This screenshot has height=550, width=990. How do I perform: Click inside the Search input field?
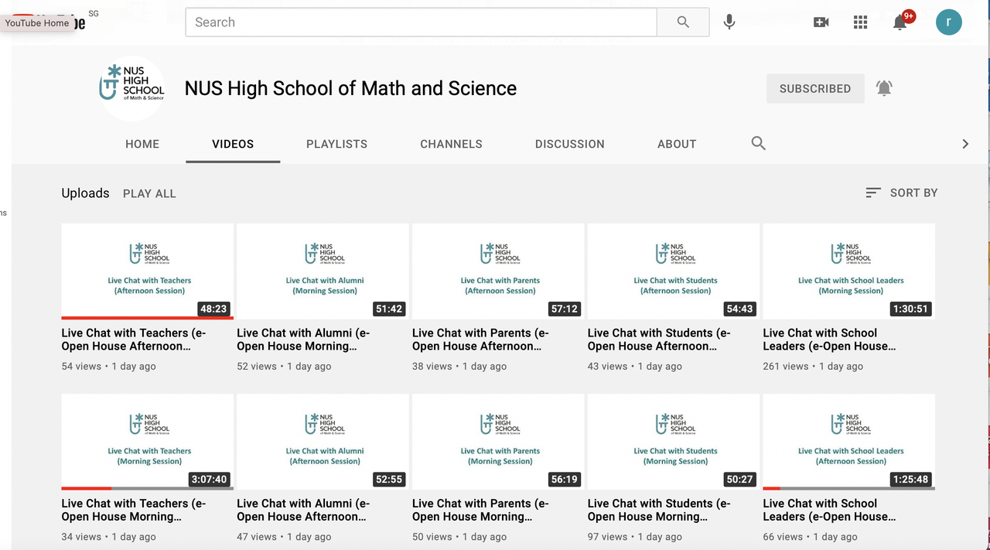point(421,22)
